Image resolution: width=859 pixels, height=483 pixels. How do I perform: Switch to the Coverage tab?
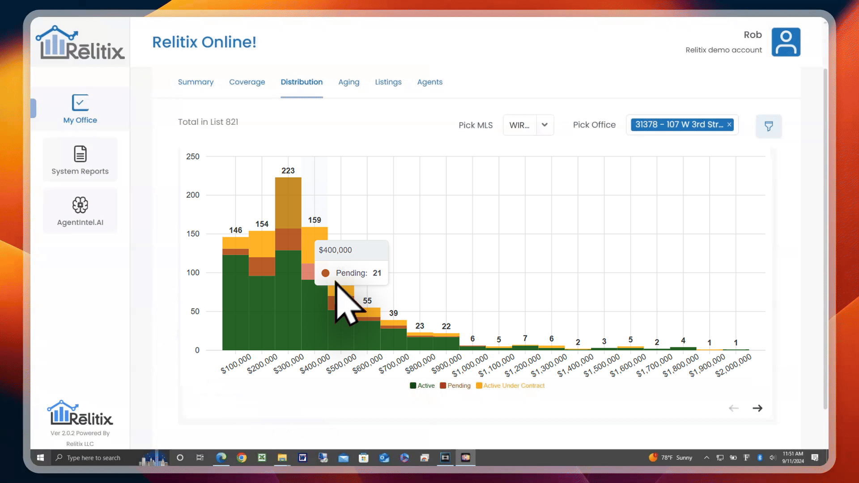247,82
